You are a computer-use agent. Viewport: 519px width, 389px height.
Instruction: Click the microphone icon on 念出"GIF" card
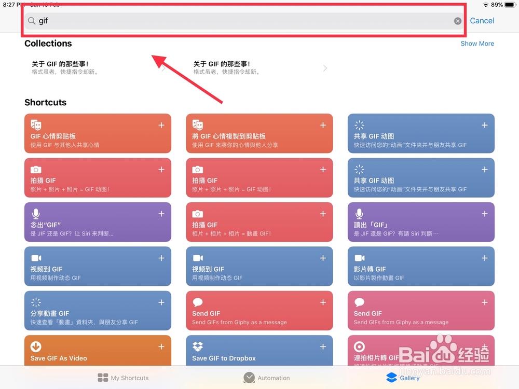tap(36, 214)
